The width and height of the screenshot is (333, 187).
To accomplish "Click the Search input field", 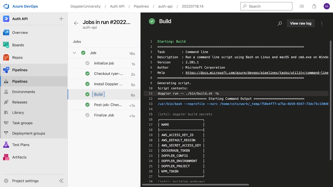I will tap(266, 6).
